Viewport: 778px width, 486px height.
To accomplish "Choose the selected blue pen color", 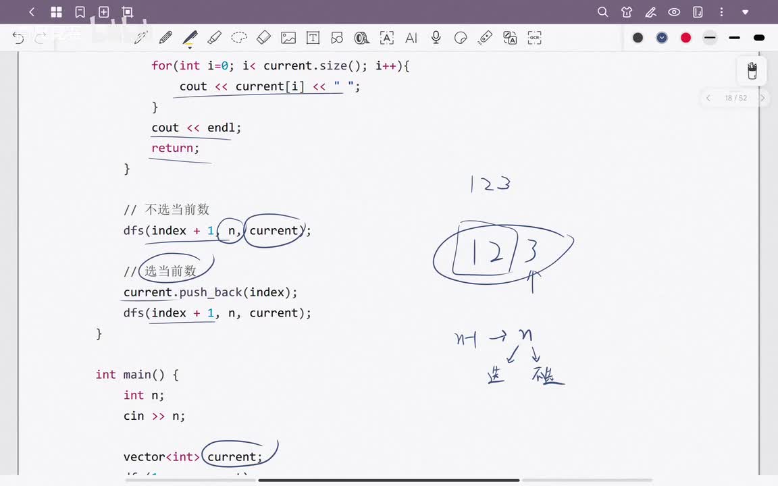I will pyautogui.click(x=662, y=38).
